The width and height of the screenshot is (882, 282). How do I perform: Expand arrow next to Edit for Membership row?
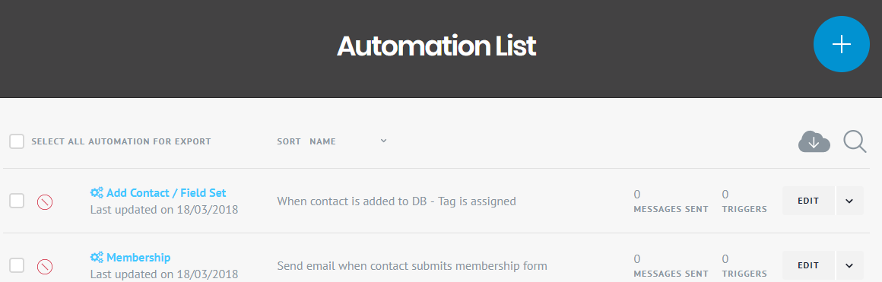[849, 265]
